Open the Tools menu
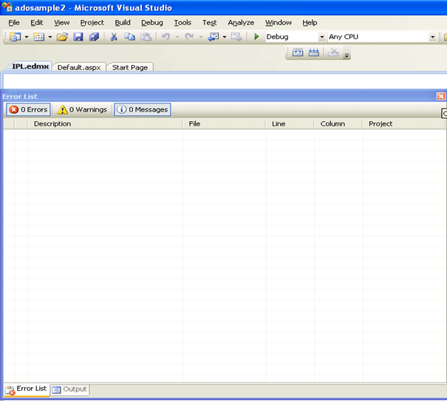This screenshot has height=401, width=447. point(182,22)
